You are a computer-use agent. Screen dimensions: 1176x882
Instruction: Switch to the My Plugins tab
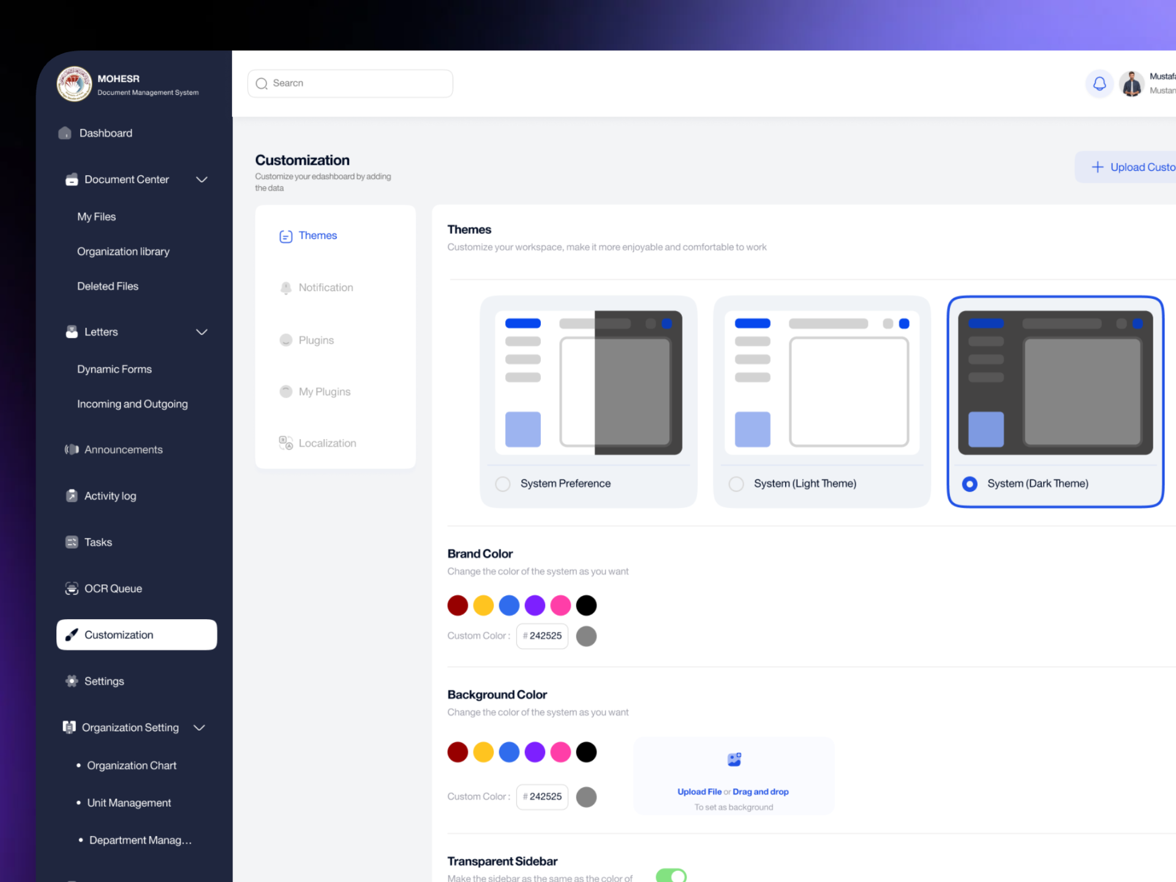tap(324, 391)
